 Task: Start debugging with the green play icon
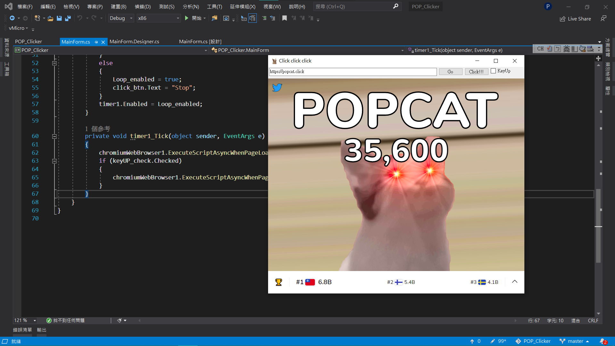coord(187,18)
